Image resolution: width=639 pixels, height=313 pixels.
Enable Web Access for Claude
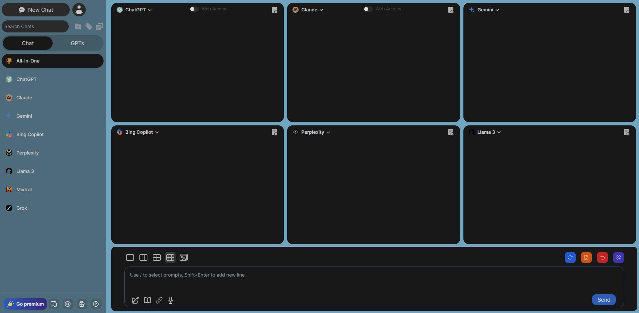tap(368, 9)
